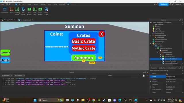The height and width of the screenshot is (103, 184).
Task: Click the Filter Properties search field
Action: (x=166, y=71)
